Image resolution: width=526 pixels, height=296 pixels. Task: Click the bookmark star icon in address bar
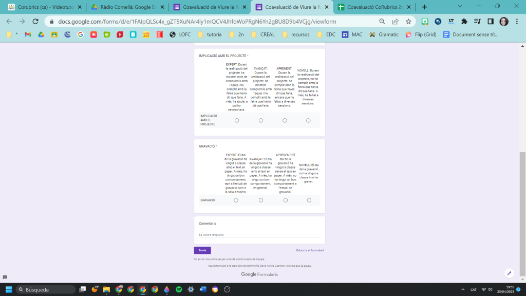pyautogui.click(x=408, y=22)
